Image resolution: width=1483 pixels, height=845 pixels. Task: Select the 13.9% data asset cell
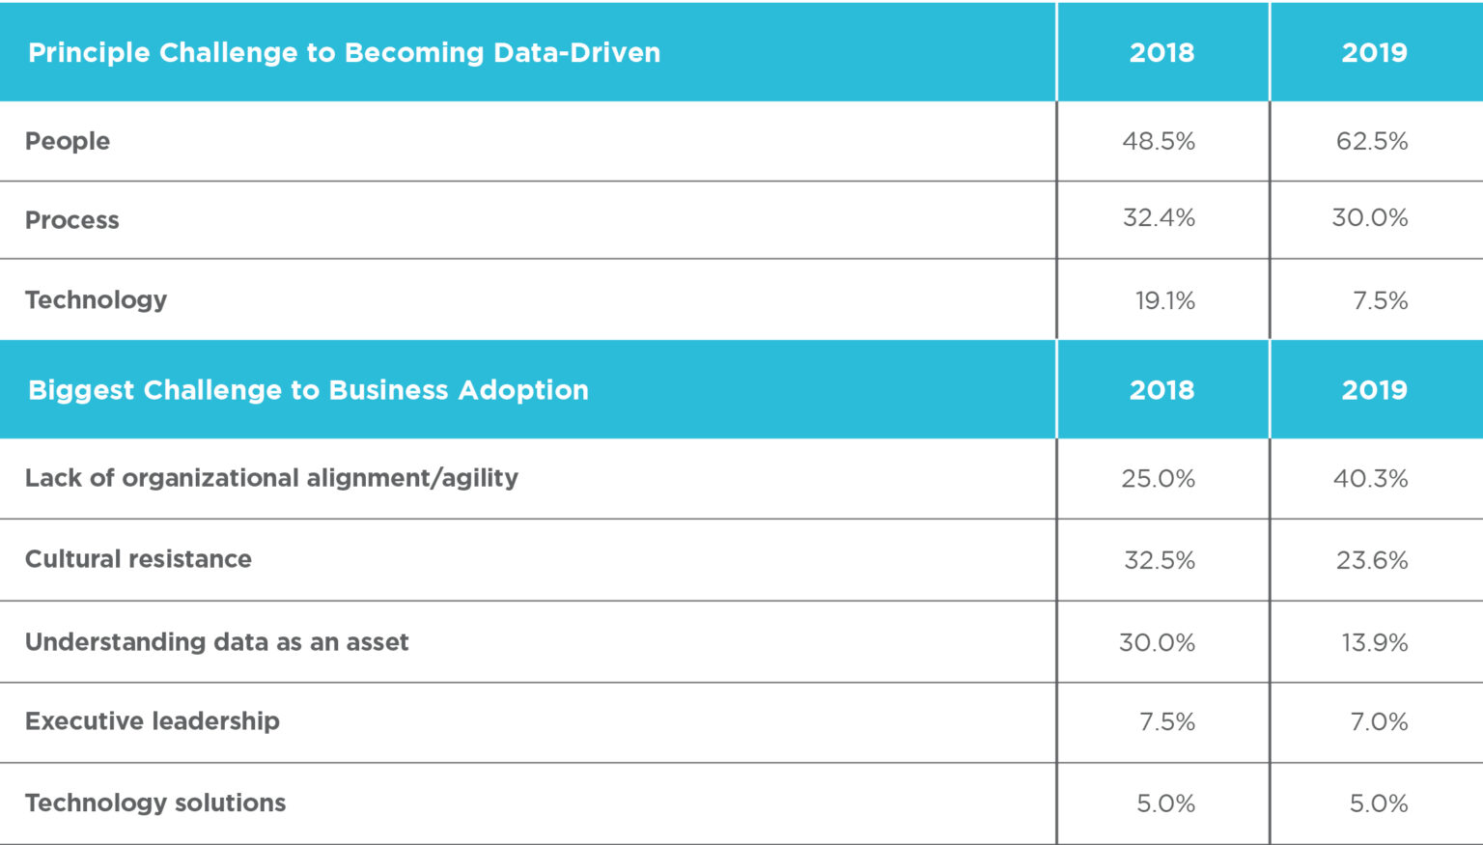tap(1375, 642)
